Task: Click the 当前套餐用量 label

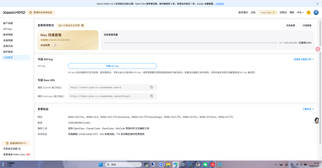Action: (x=111, y=35)
